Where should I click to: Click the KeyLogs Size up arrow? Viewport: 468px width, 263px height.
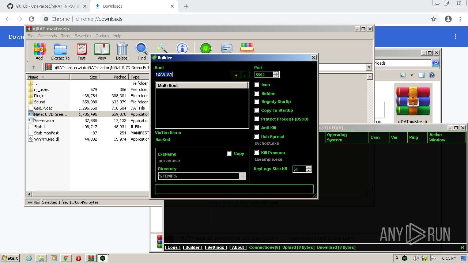[308, 167]
